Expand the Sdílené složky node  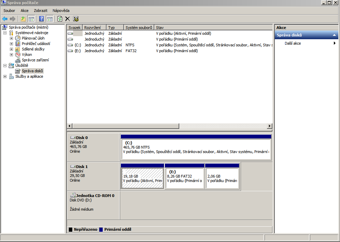click(x=12, y=49)
